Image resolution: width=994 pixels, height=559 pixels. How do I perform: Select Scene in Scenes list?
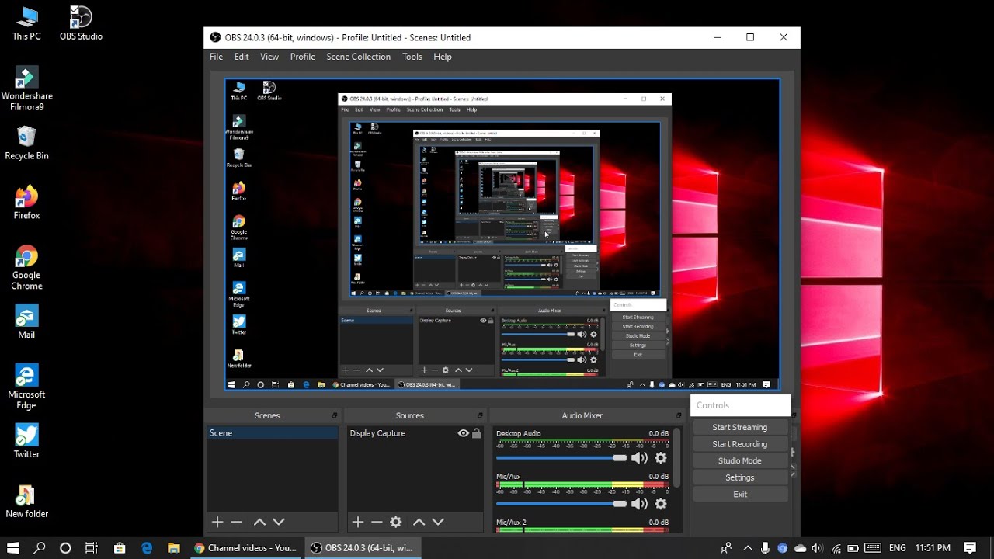(x=272, y=433)
